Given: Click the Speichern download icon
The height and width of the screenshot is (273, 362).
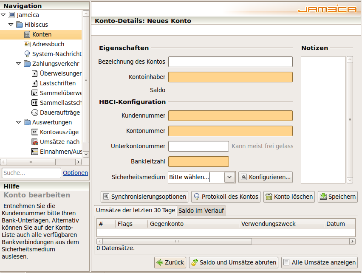Looking at the screenshot, I should [323, 197].
